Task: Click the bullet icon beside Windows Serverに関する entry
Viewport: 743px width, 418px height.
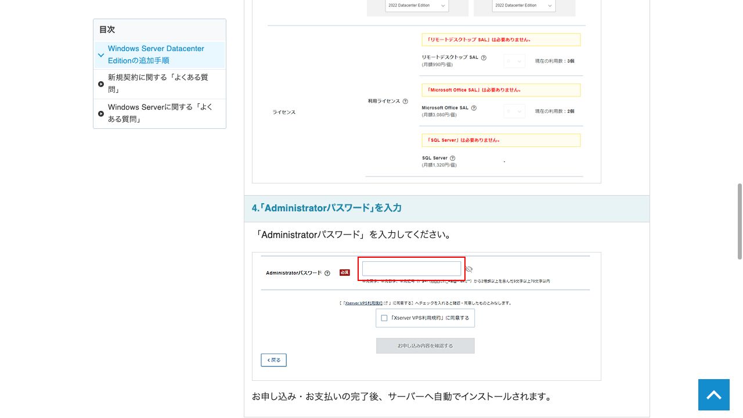Action: point(101,114)
